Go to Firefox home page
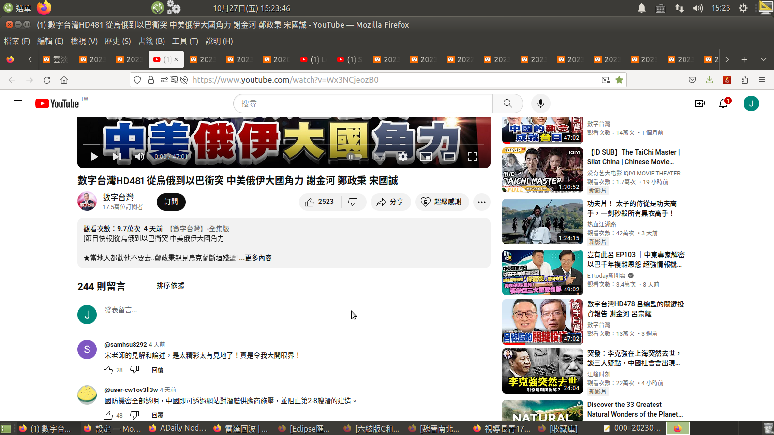The height and width of the screenshot is (435, 774). coord(64,80)
